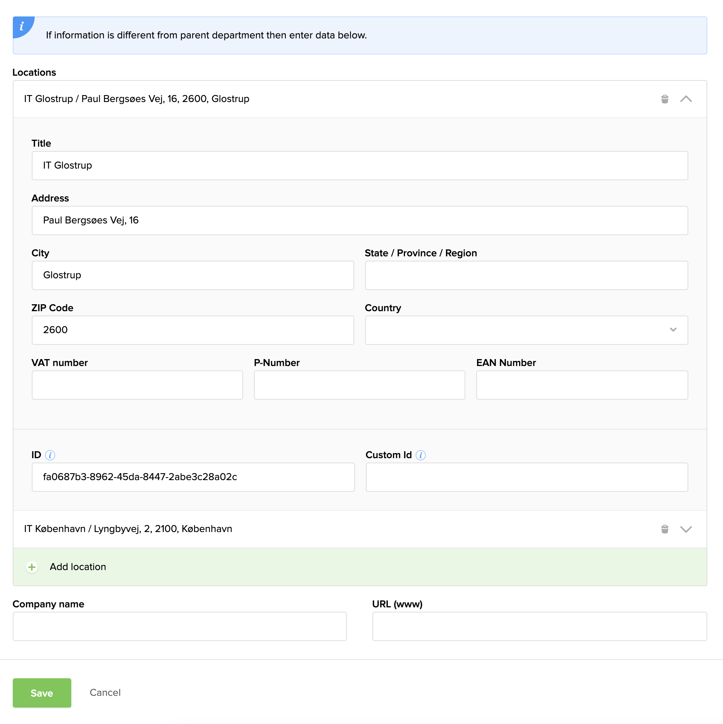Click the City input field
This screenshot has height=724, width=723.
pyautogui.click(x=193, y=275)
